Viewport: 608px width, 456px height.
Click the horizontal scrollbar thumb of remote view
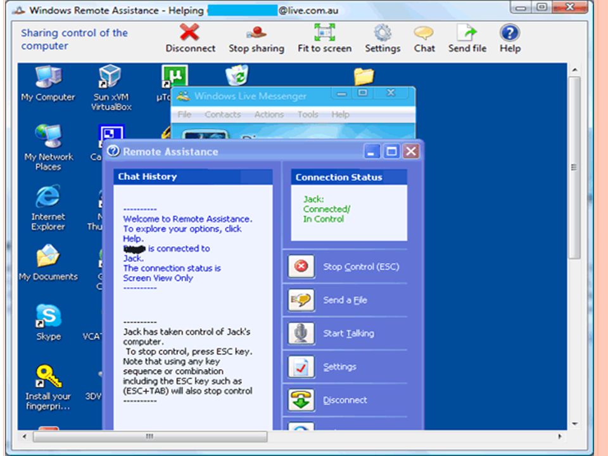coord(150,436)
